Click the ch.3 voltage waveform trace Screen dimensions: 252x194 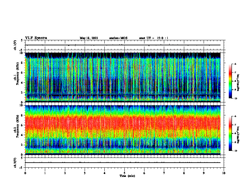click(x=123, y=163)
